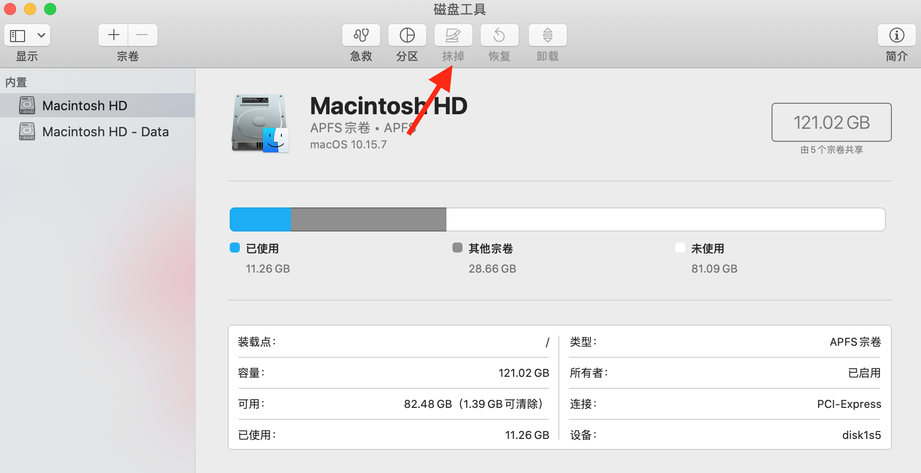The image size is (921, 473).
Task: Toggle the 已使用 legend marker
Action: pyautogui.click(x=234, y=248)
